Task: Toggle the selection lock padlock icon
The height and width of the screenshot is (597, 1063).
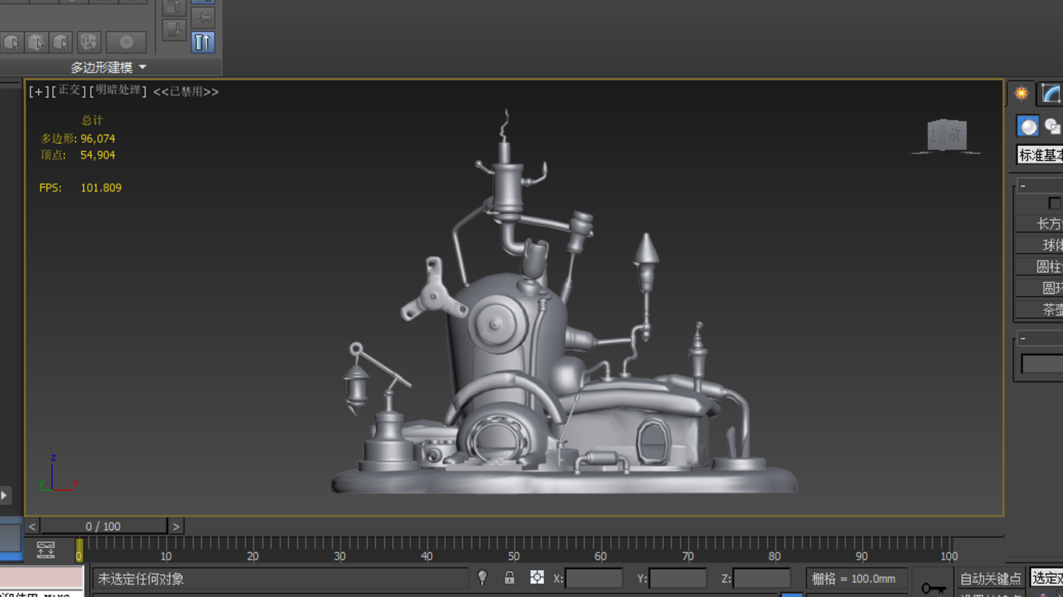Action: click(509, 578)
